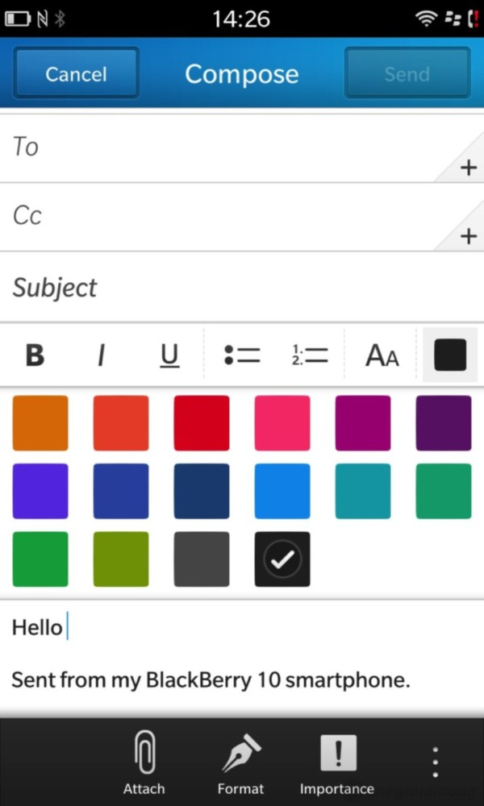Open the font size options

tap(382, 355)
